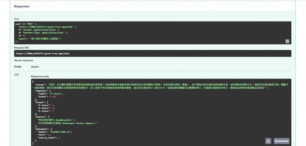Image resolution: width=306 pixels, height=146 pixels.
Task: Click the Curl section label
Action: tap(17, 19)
